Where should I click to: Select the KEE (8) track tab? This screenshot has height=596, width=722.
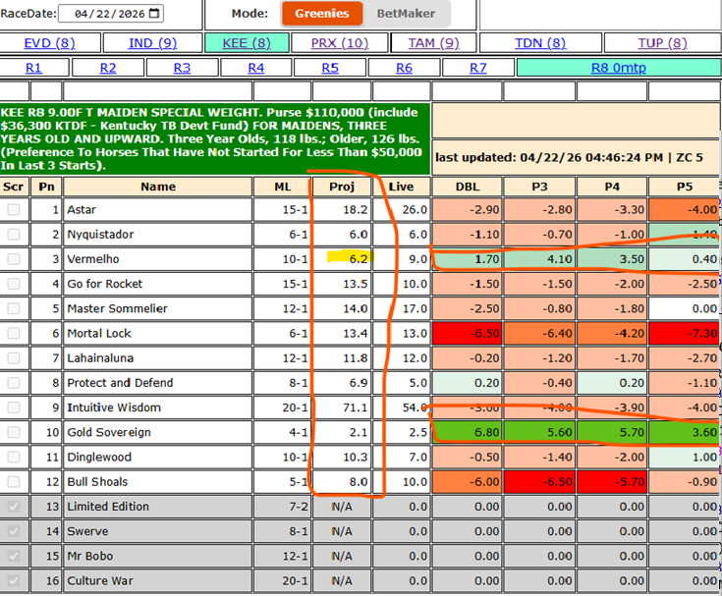(247, 43)
